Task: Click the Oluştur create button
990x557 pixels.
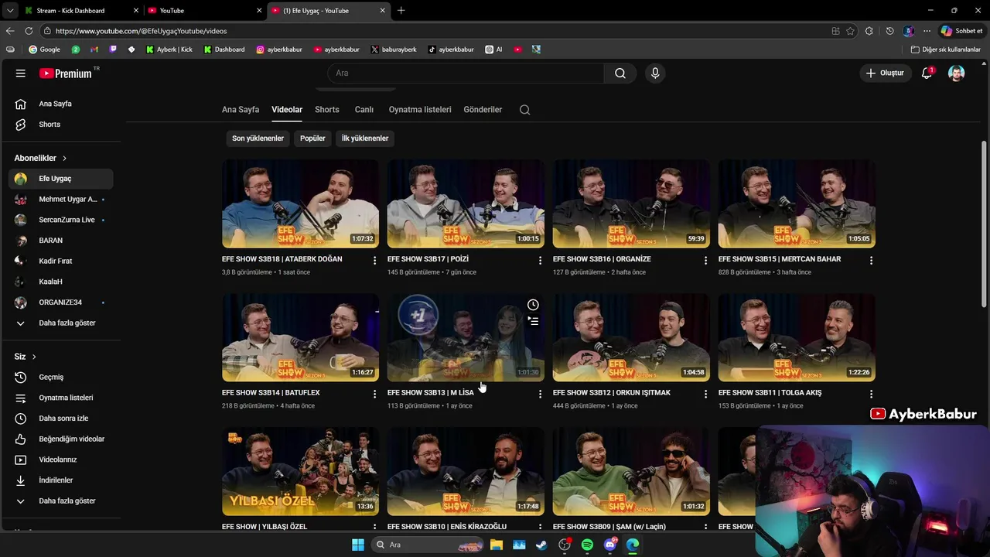Action: [885, 73]
